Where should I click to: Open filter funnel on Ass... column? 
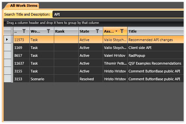pos(122,31)
